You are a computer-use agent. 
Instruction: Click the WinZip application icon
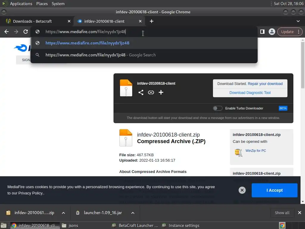coord(239,152)
